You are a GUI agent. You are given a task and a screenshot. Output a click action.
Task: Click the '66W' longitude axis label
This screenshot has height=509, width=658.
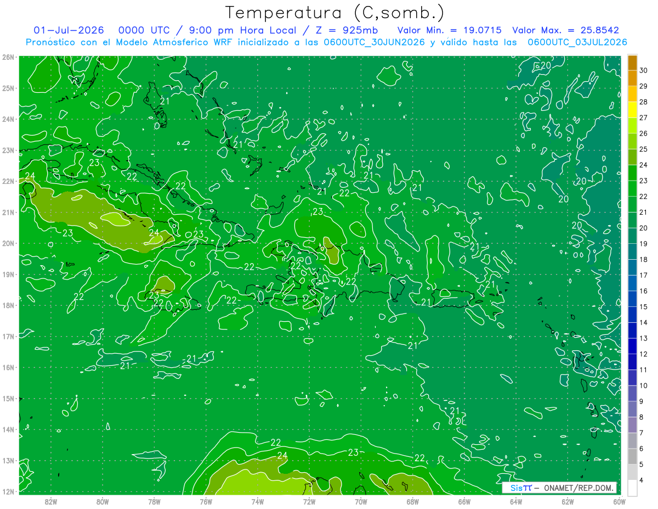(464, 501)
